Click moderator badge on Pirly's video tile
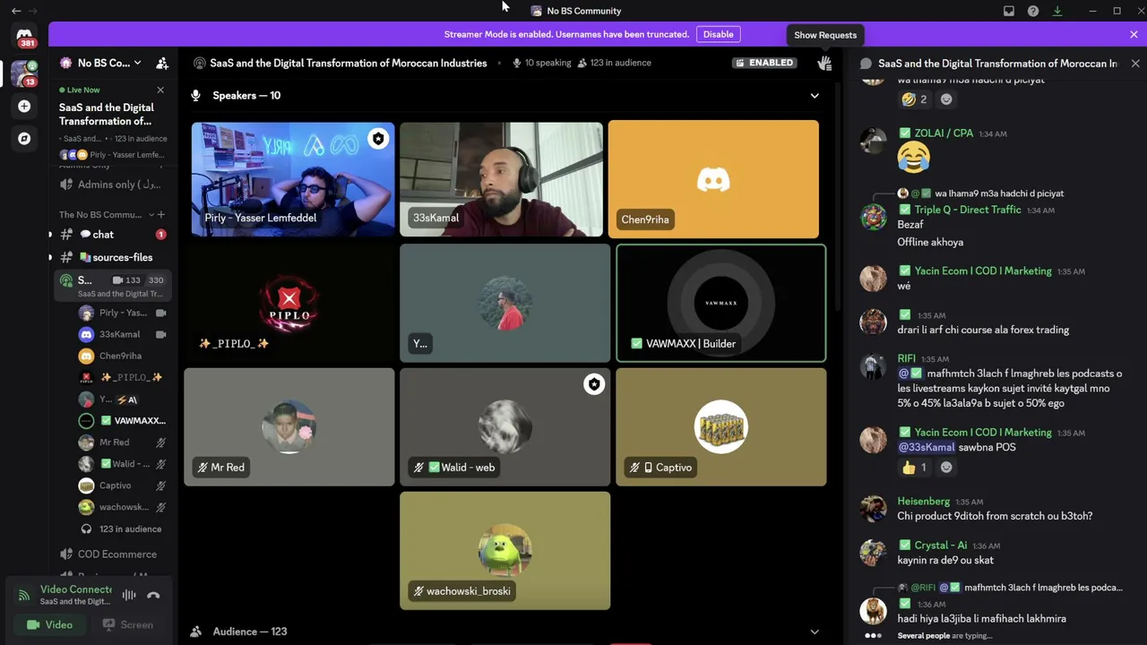Screen dimensions: 1147x645 tap(378, 139)
